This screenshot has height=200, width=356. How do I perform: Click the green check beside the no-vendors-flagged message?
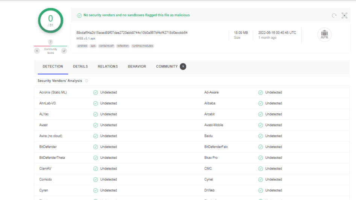[x=79, y=15]
